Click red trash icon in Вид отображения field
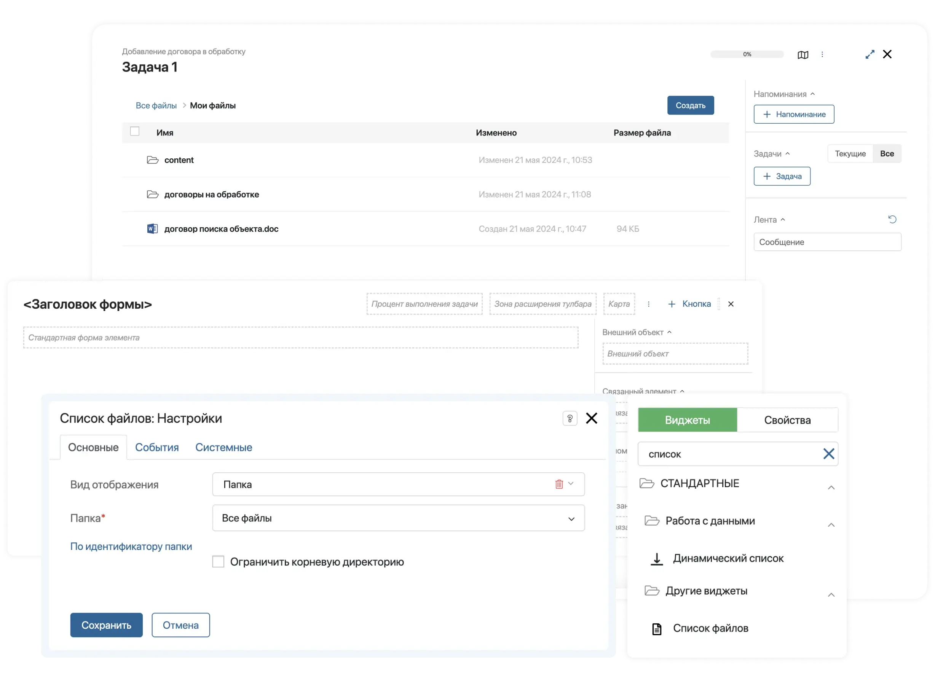Image resolution: width=935 pixels, height=682 pixels. [559, 484]
